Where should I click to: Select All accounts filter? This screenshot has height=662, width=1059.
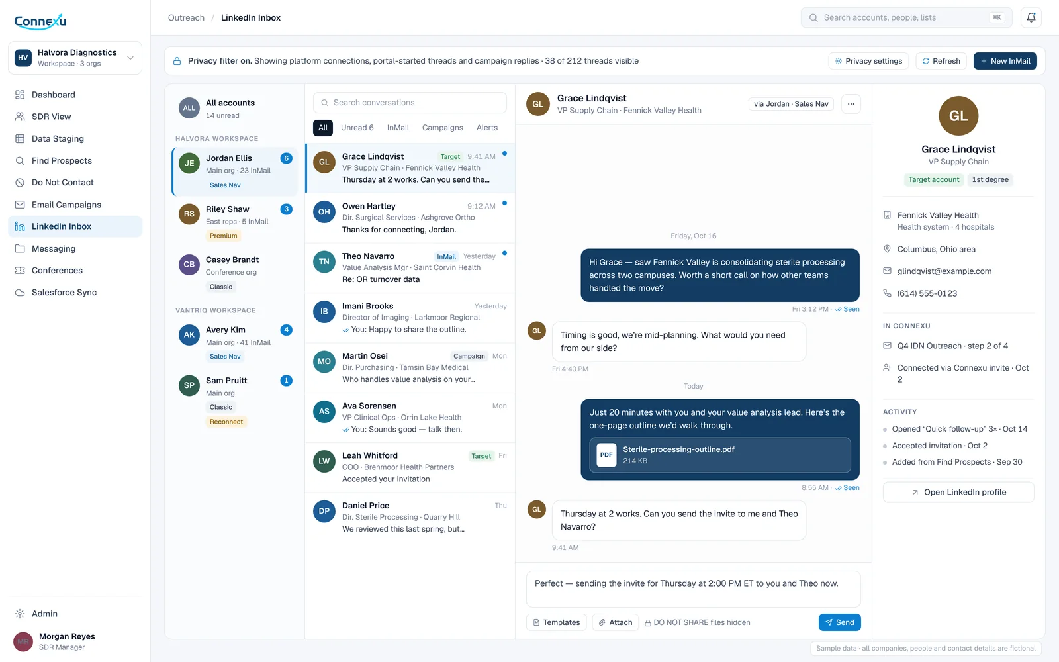[x=236, y=109]
